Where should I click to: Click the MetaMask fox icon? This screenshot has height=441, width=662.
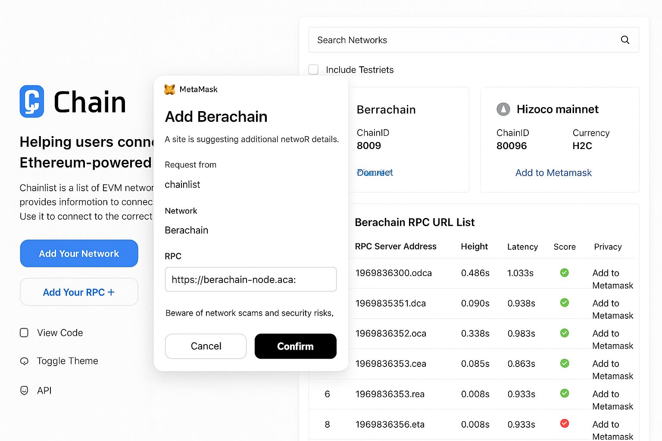pos(170,90)
